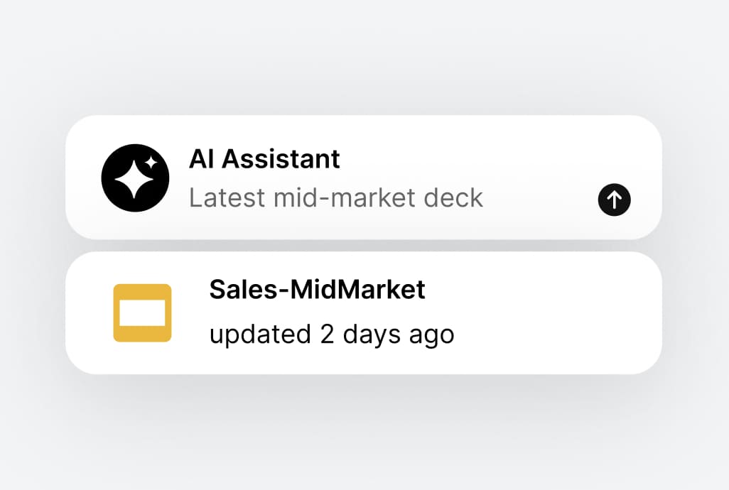Click the send arrow on the assistant card
Viewport: 729px width, 490px height.
[614, 200]
